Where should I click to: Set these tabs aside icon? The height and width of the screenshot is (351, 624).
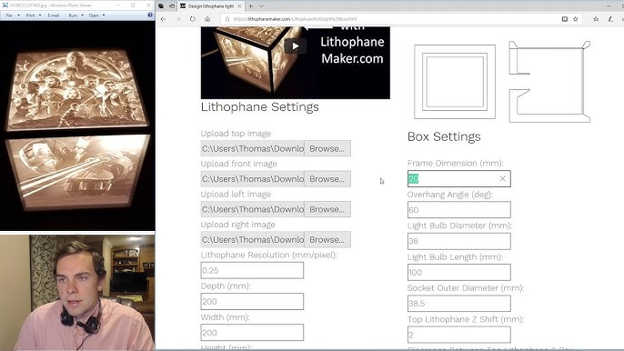pyautogui.click(x=172, y=6)
